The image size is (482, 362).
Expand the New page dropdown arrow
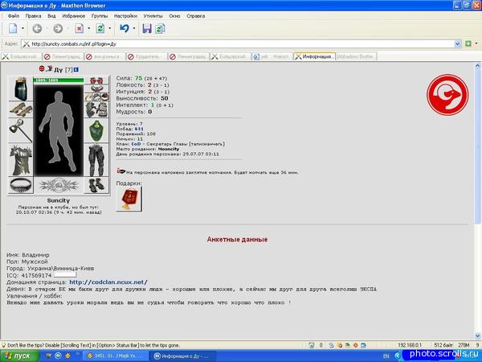22,29
